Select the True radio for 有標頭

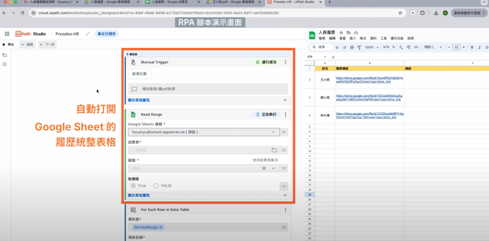[x=133, y=186]
